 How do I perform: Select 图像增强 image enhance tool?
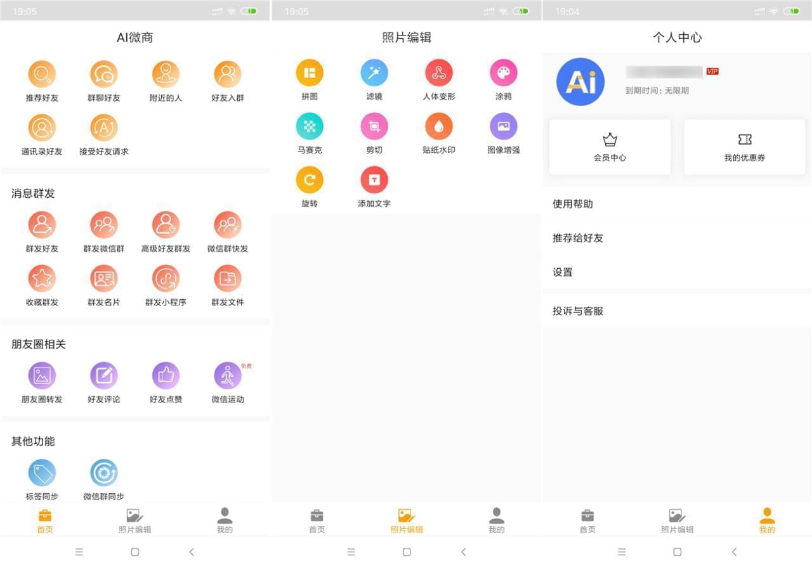pos(504,126)
